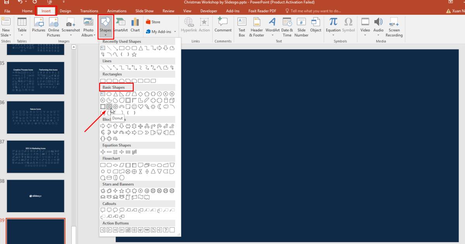Pick the Up Arrow in Block Arrows

tap(115, 126)
